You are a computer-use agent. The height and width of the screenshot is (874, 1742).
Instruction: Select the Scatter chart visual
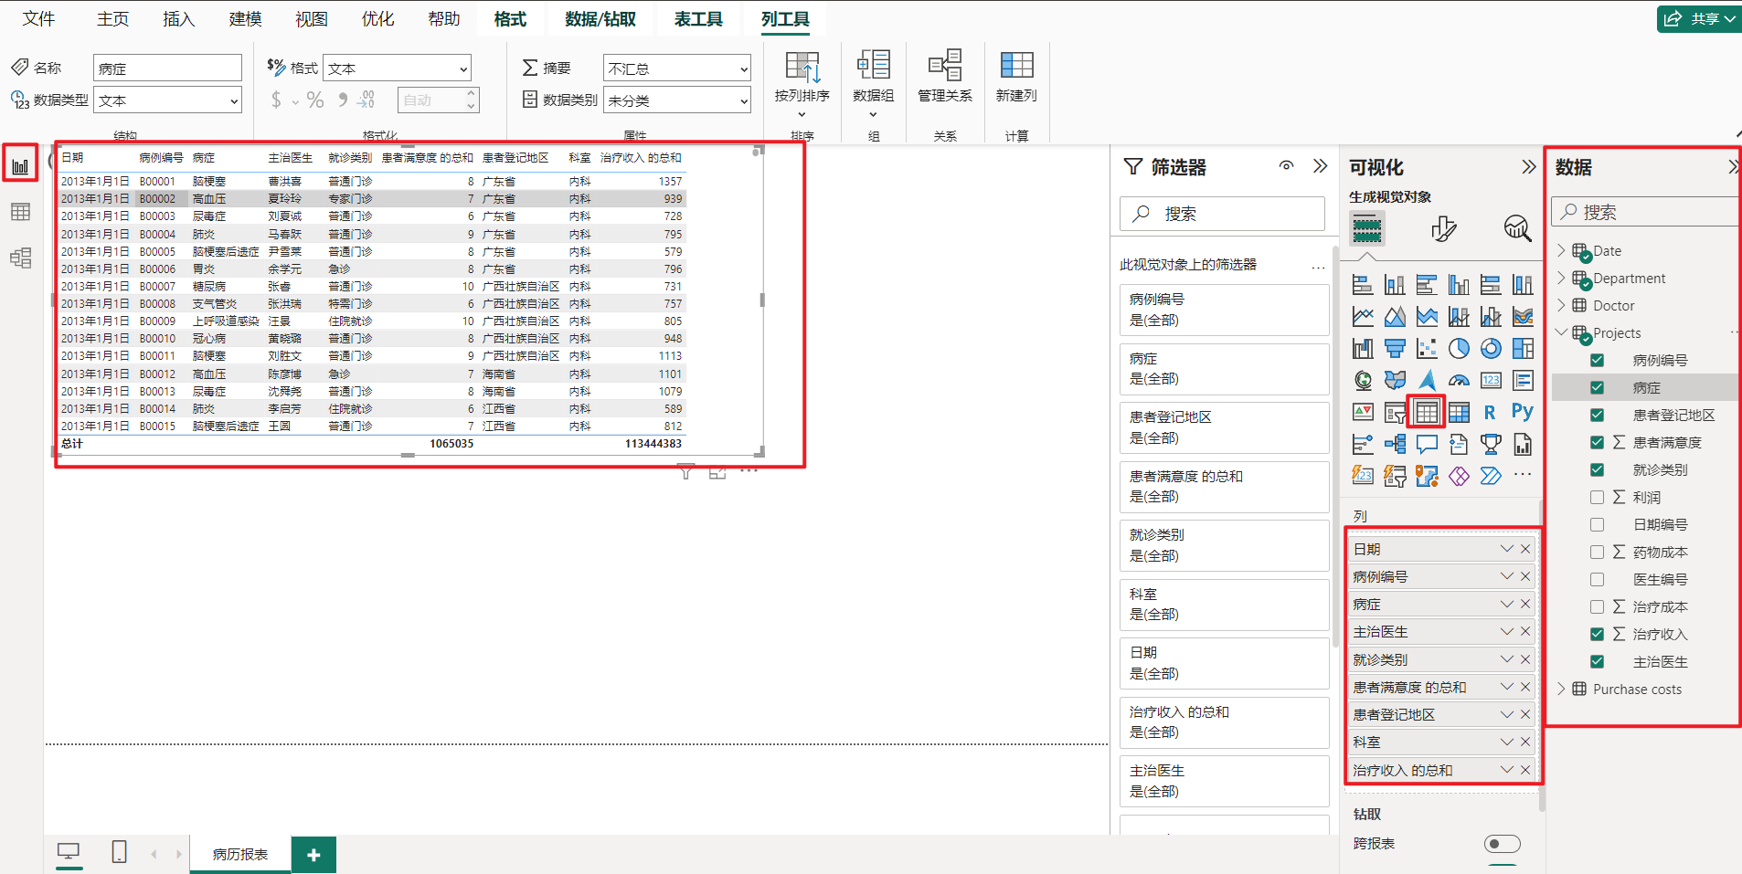tap(1427, 348)
